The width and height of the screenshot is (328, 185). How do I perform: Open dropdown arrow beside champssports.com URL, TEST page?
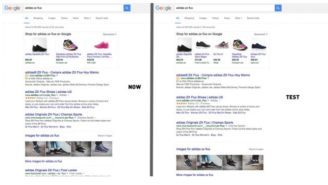[226, 126]
